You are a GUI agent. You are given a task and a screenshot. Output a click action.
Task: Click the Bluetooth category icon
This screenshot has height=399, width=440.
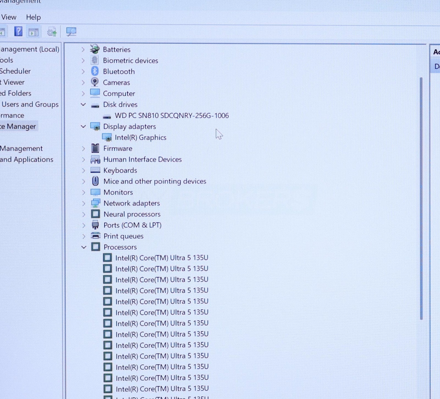95,71
